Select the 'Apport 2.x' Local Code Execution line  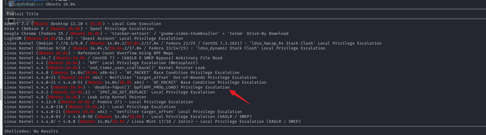pyautogui.click(x=83, y=24)
